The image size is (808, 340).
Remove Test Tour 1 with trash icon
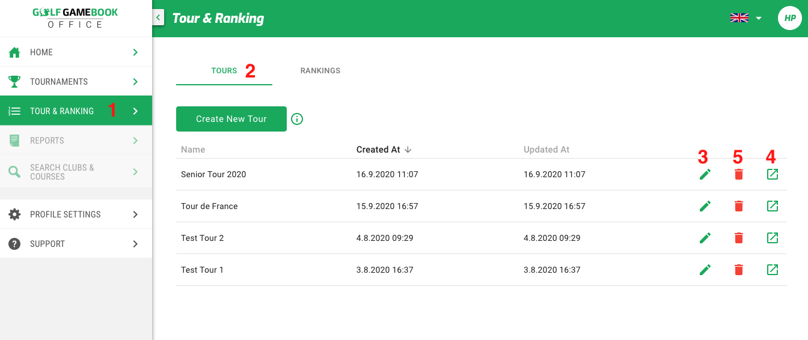tap(739, 270)
